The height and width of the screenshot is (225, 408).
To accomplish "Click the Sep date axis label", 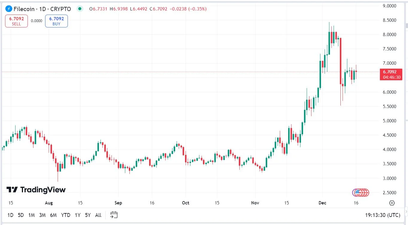I will [118, 203].
